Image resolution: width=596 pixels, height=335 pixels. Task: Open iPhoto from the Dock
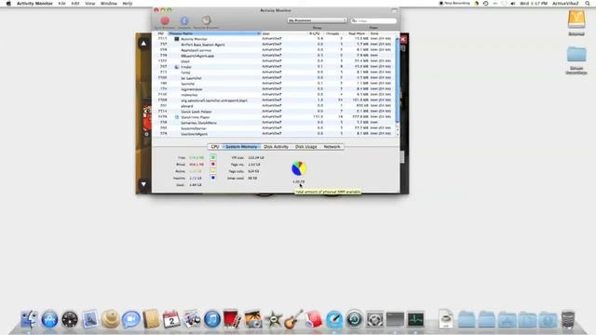click(252, 319)
